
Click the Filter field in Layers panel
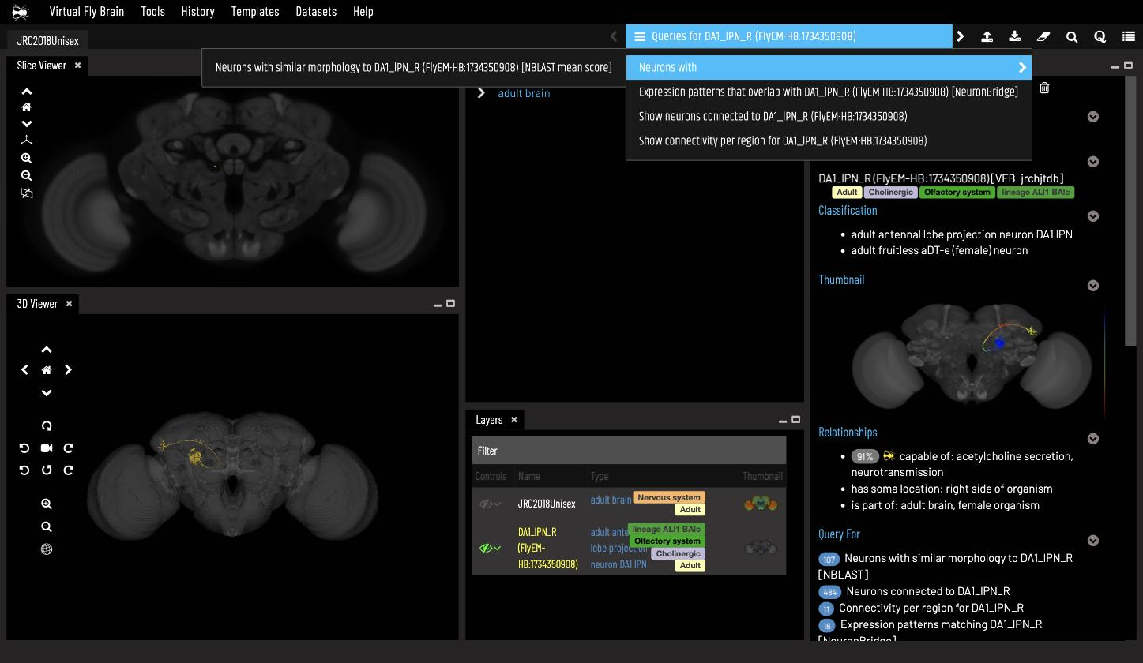click(x=629, y=451)
